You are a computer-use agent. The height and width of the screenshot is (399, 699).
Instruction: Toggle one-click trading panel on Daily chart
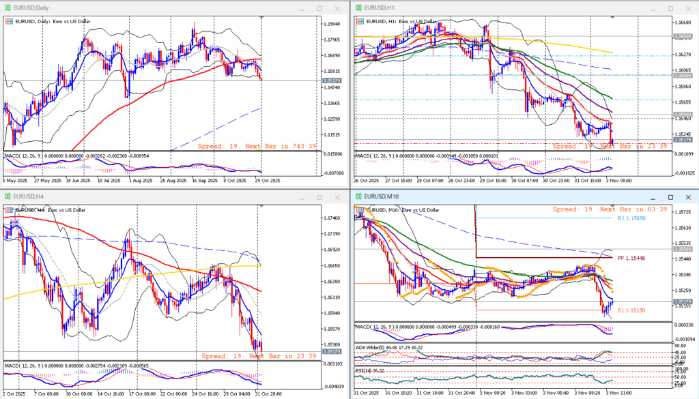coord(9,22)
